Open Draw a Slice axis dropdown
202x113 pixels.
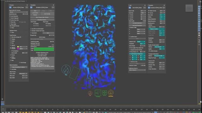click(23, 74)
